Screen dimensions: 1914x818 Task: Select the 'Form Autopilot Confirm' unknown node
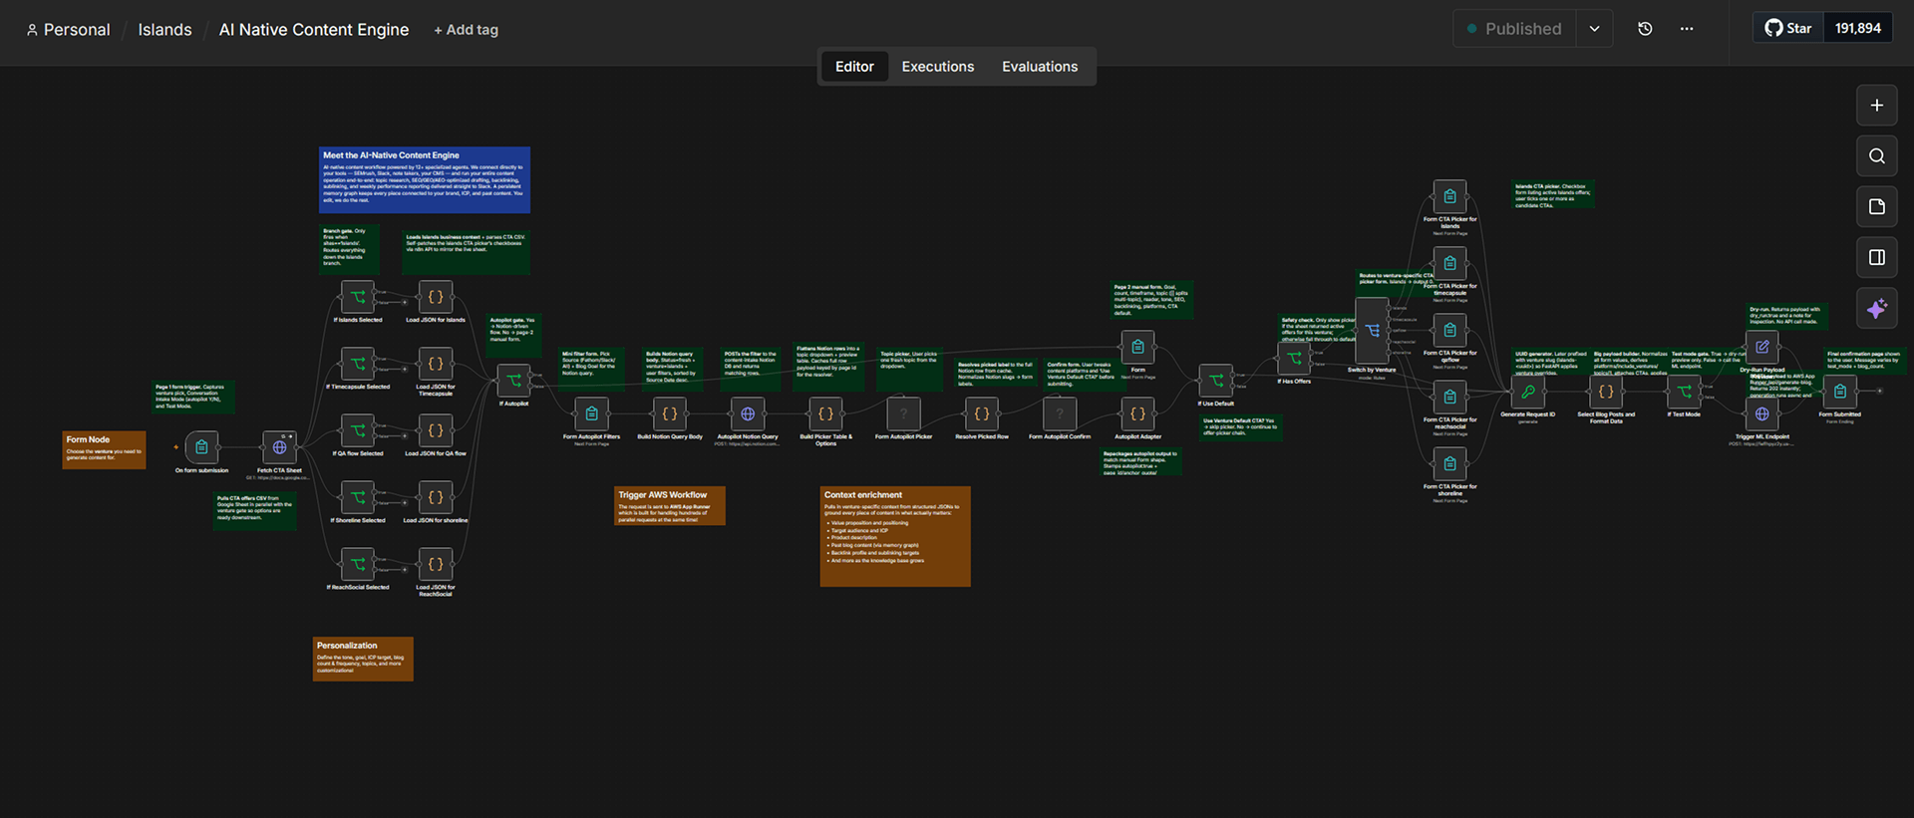point(1060,413)
